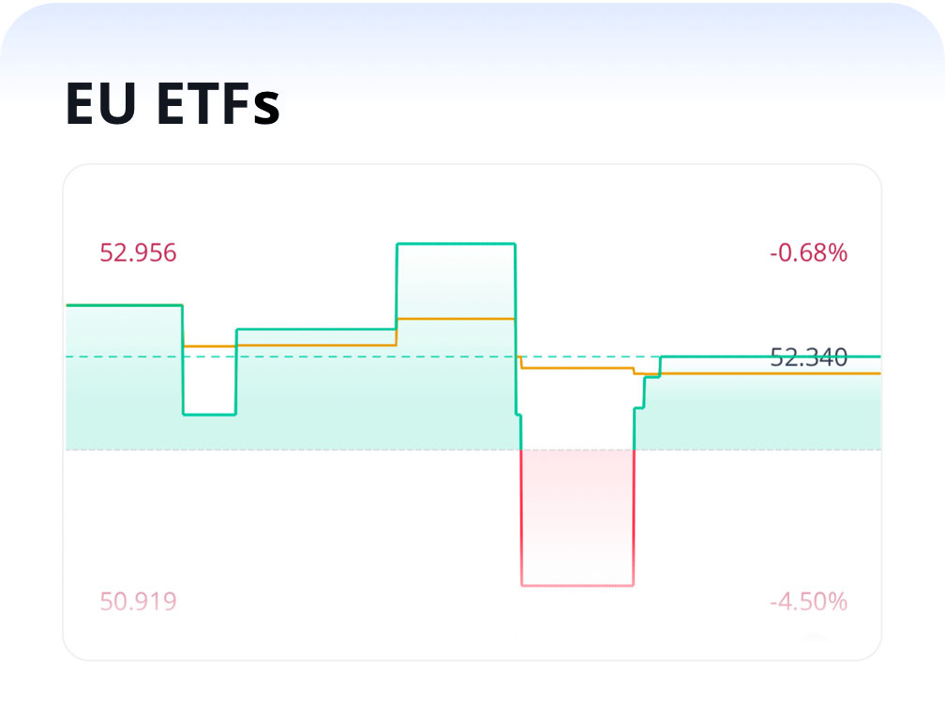Select the 52.956 high price label
945x726 pixels.
coord(138,253)
